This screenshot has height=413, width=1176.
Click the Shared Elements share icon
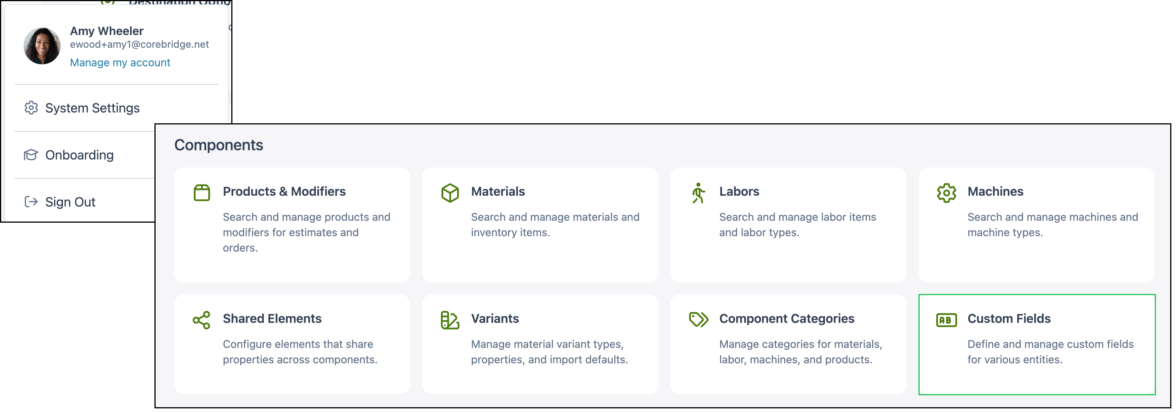click(x=201, y=320)
